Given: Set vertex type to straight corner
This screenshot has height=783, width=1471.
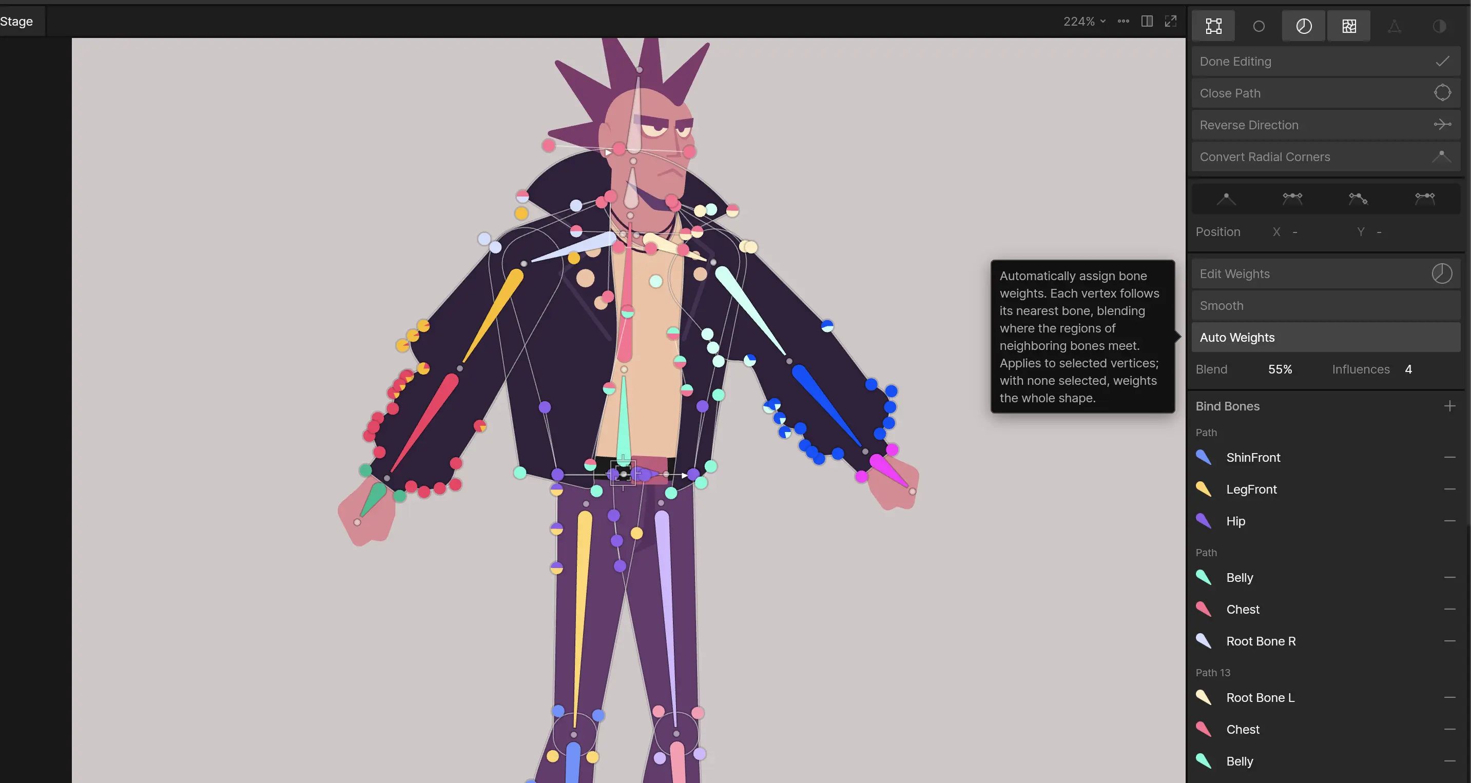Looking at the screenshot, I should pos(1226,199).
